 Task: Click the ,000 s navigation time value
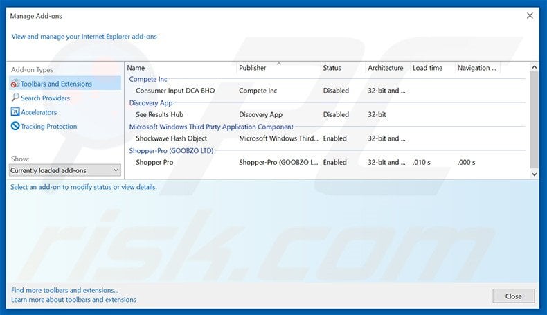coord(467,162)
